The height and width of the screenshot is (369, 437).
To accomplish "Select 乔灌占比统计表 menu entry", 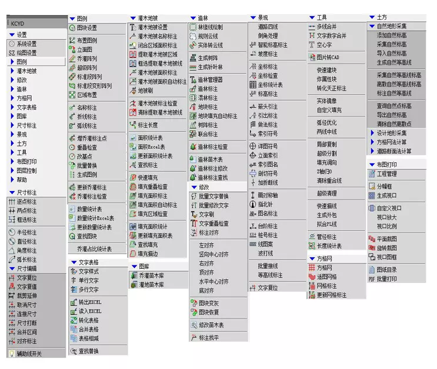I will [x=94, y=249].
